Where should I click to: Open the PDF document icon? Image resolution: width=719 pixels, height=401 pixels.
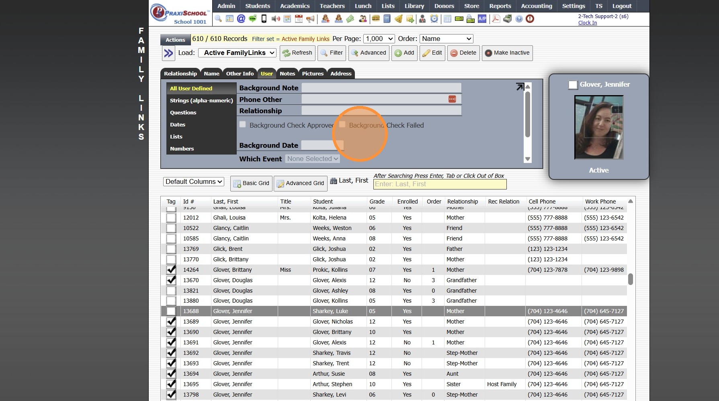(496, 18)
